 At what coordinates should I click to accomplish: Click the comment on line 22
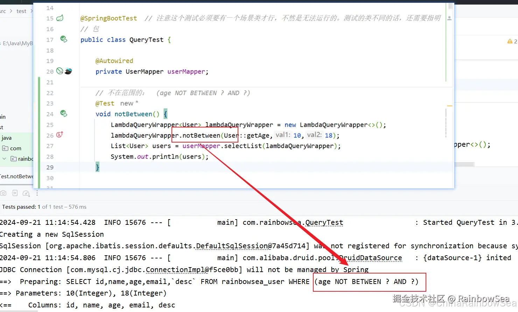pos(173,93)
